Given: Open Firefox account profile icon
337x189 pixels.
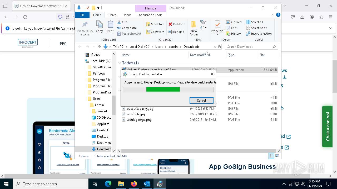Looking at the screenshot, I should pyautogui.click(x=312, y=17).
